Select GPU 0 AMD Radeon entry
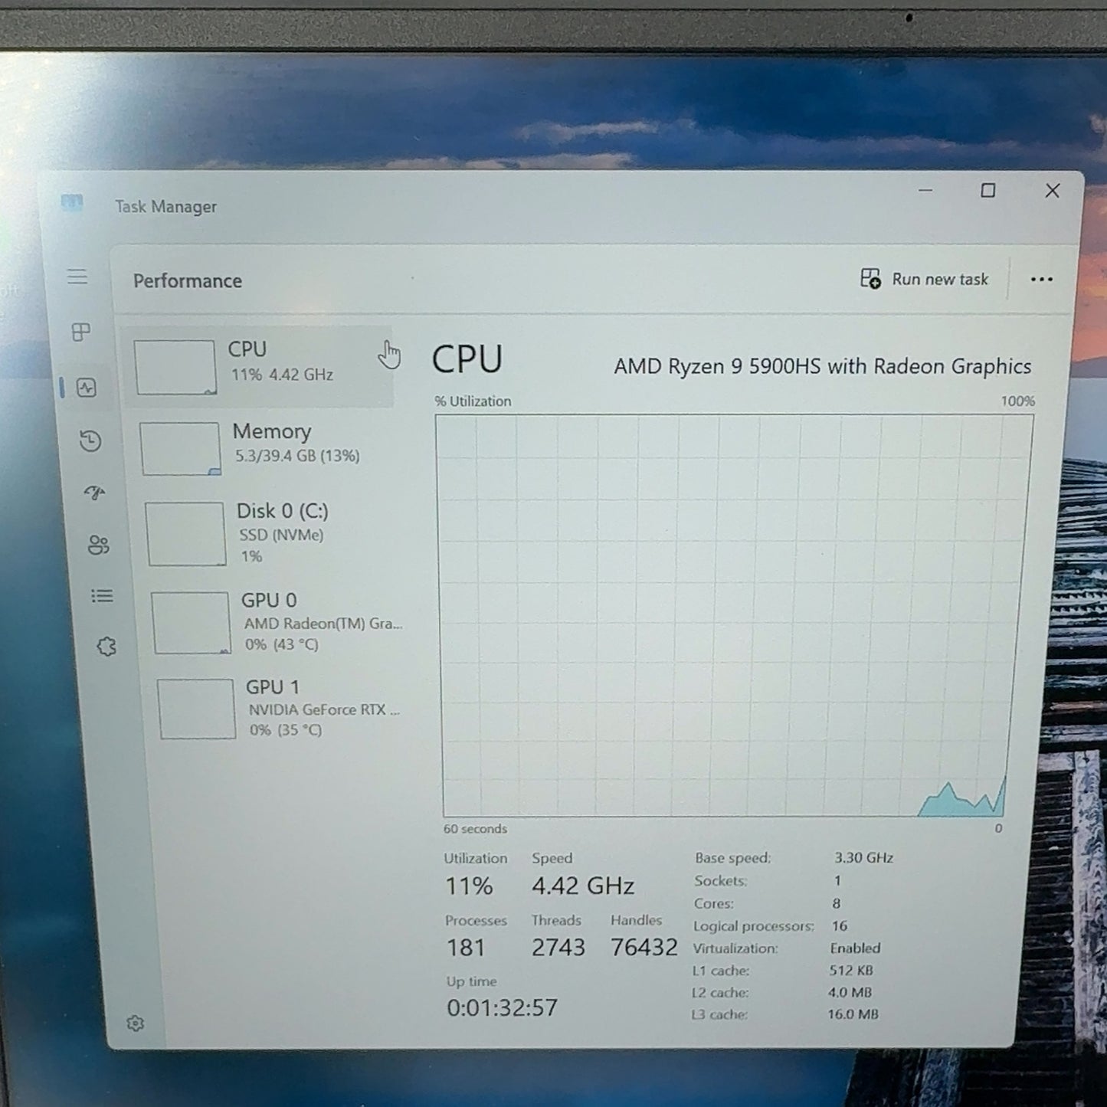 pos(276,622)
